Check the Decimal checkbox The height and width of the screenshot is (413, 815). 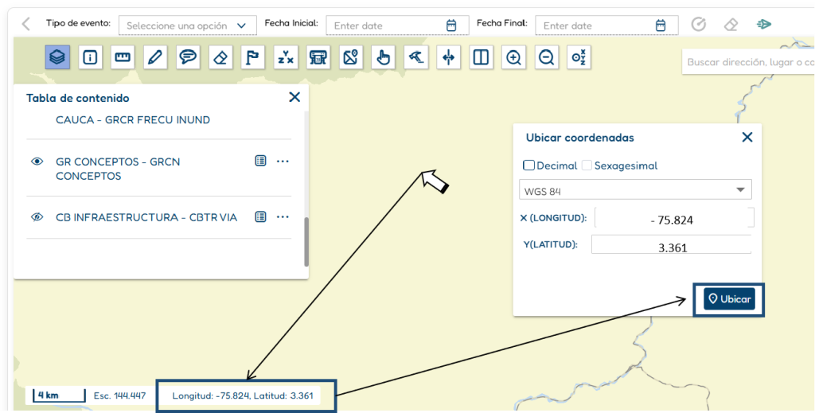(x=529, y=166)
